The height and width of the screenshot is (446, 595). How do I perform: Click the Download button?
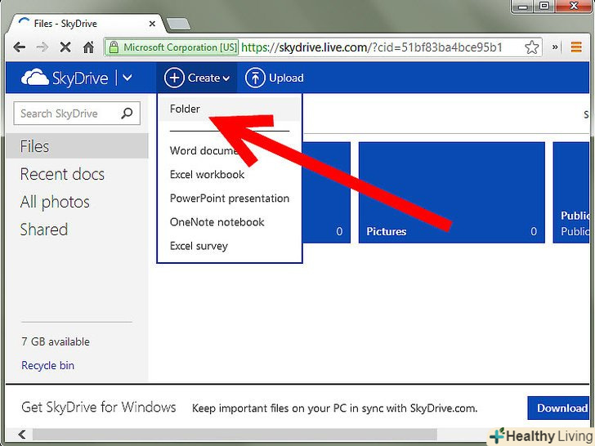pos(558,408)
